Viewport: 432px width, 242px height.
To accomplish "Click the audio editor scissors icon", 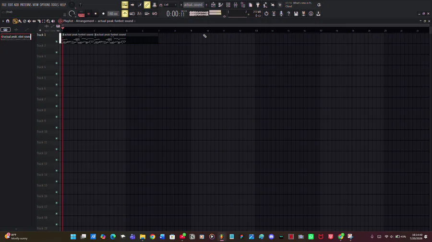I will (274, 13).
